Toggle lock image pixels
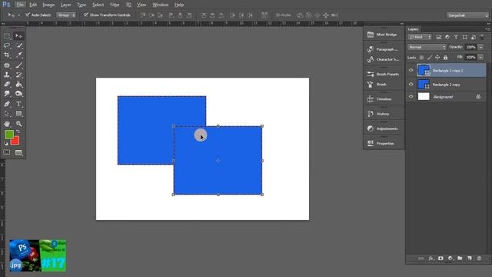The height and width of the screenshot is (277, 492). tap(429, 58)
